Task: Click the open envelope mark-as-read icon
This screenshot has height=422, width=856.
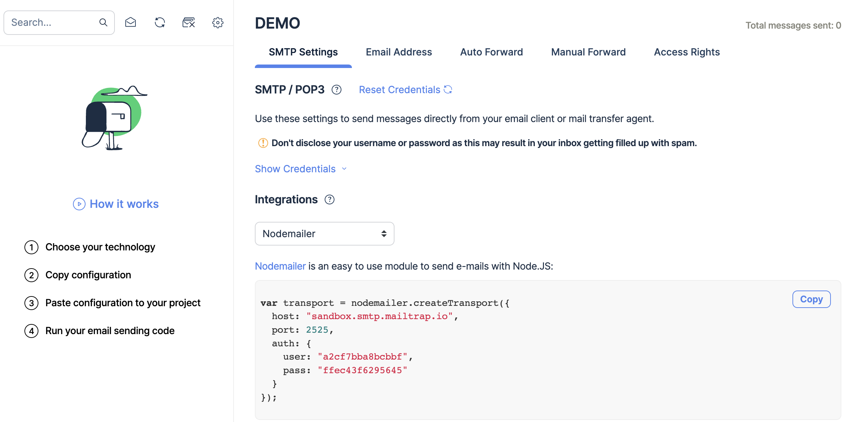Action: [131, 23]
